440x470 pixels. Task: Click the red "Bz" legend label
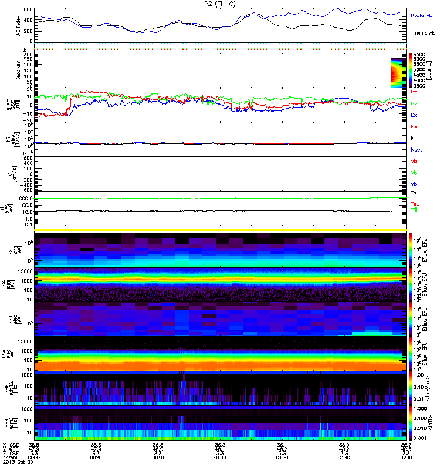[414, 92]
